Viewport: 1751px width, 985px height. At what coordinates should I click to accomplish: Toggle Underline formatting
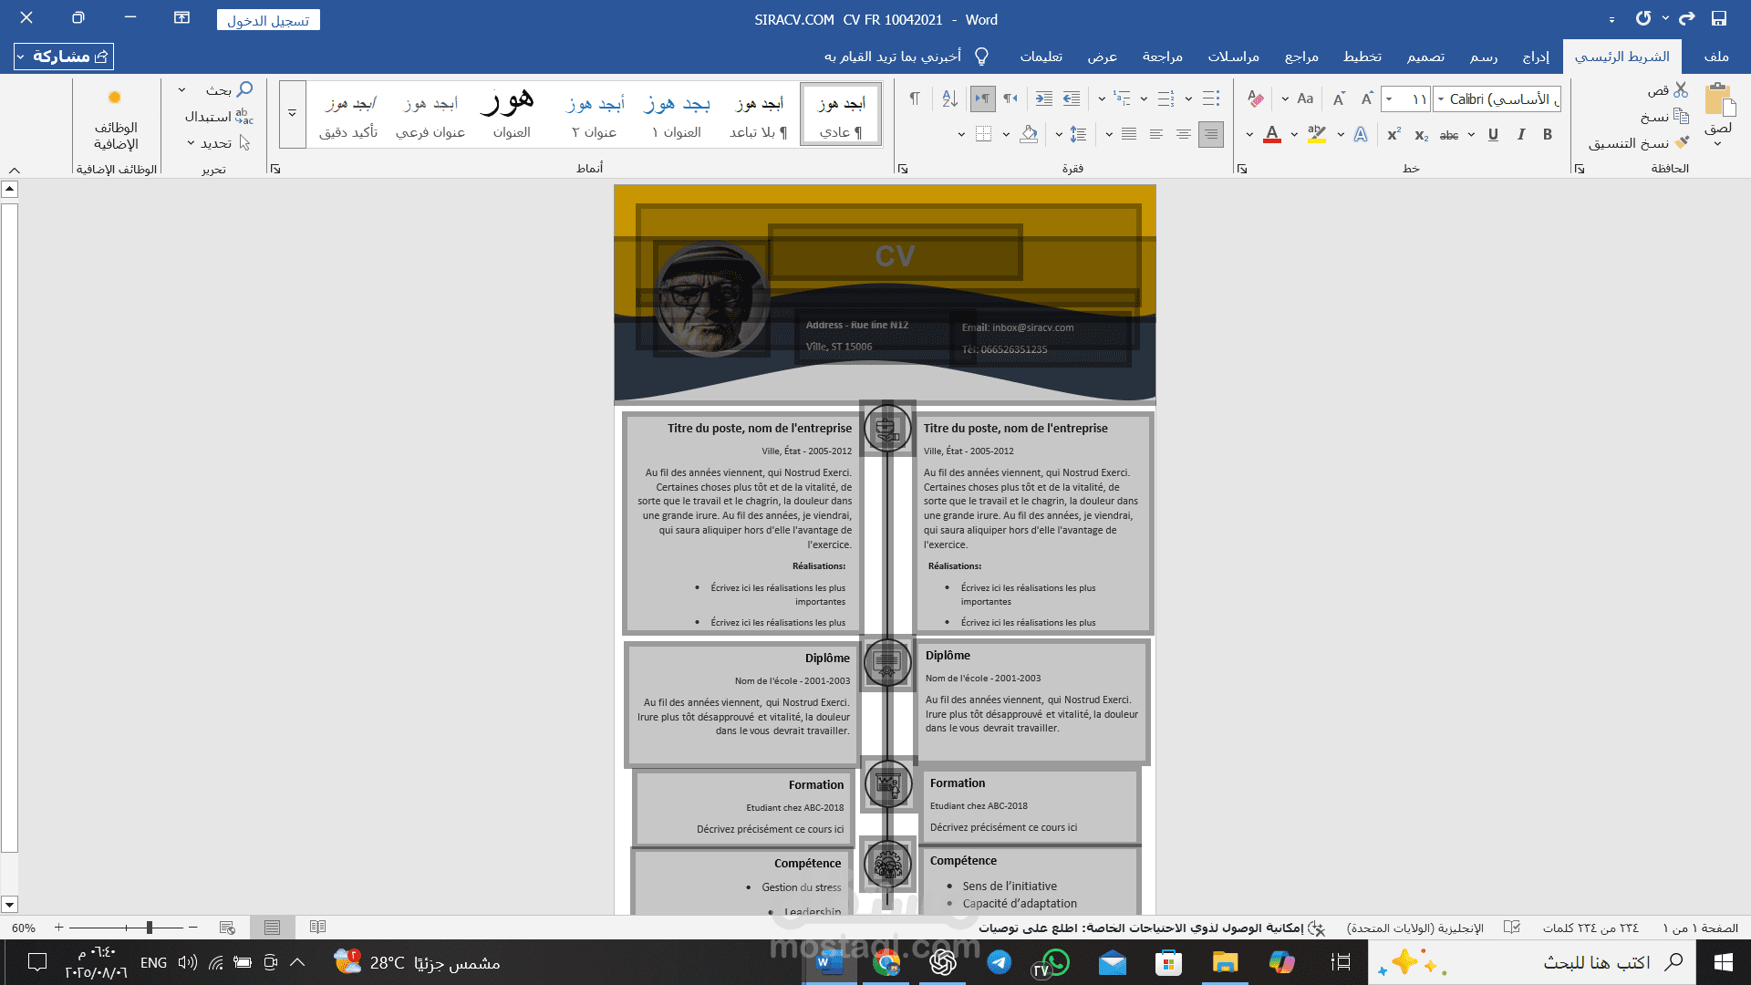click(x=1493, y=135)
